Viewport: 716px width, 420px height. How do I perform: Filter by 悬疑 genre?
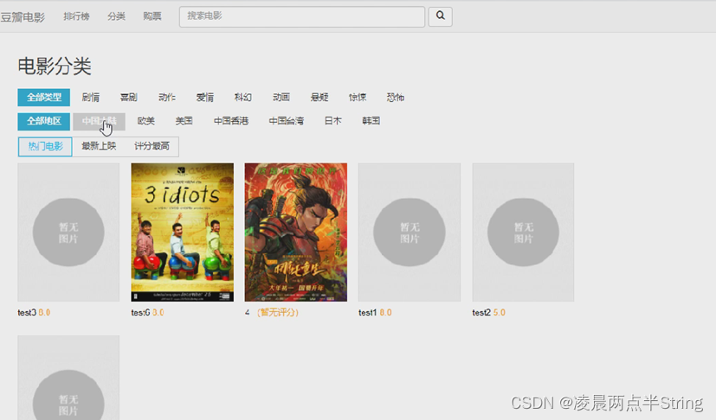coord(319,97)
